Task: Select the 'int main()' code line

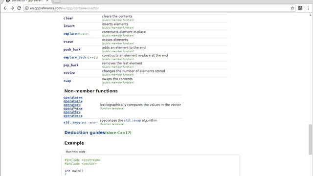Action: (74, 171)
